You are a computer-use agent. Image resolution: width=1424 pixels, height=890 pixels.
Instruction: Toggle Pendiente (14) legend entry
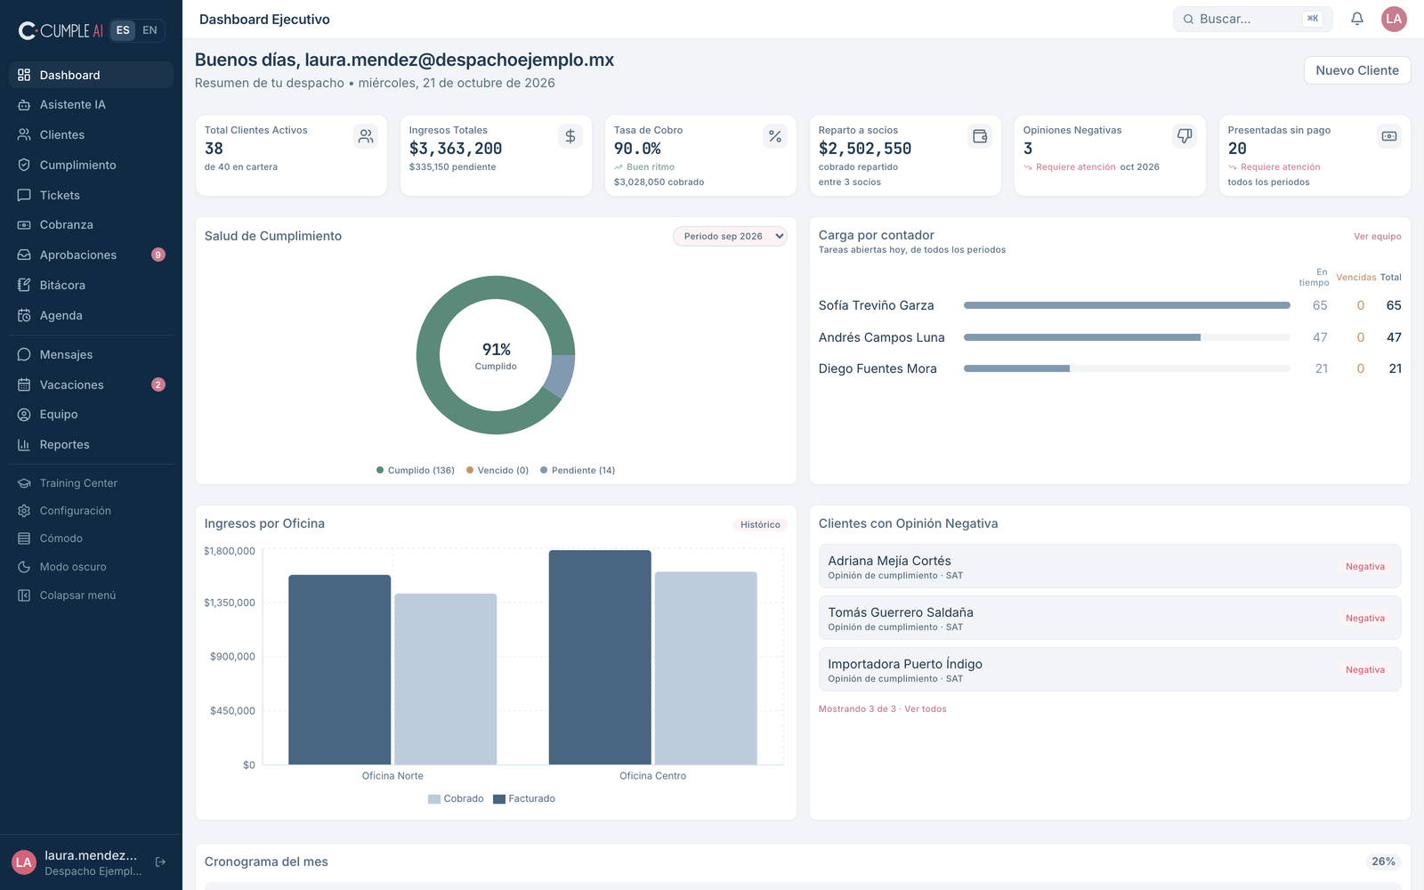point(578,470)
